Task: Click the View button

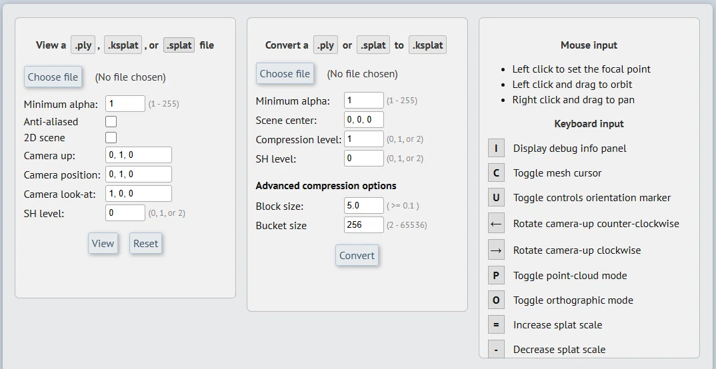Action: pyautogui.click(x=103, y=243)
